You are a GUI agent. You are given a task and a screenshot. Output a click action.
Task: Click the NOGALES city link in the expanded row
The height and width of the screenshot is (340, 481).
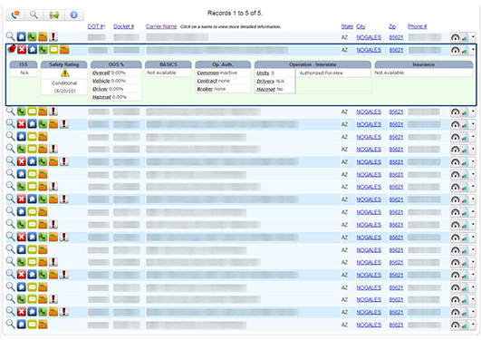(369, 50)
